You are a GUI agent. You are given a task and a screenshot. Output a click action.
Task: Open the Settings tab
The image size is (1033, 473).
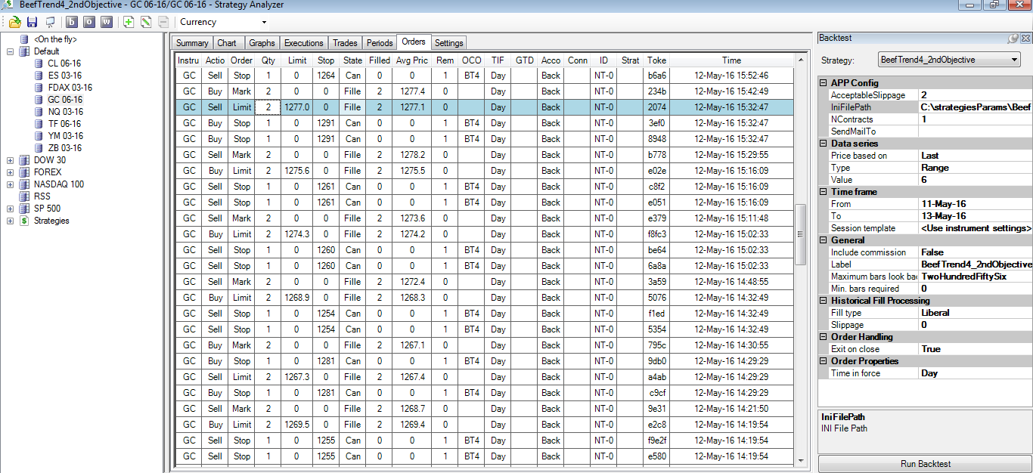pos(449,43)
